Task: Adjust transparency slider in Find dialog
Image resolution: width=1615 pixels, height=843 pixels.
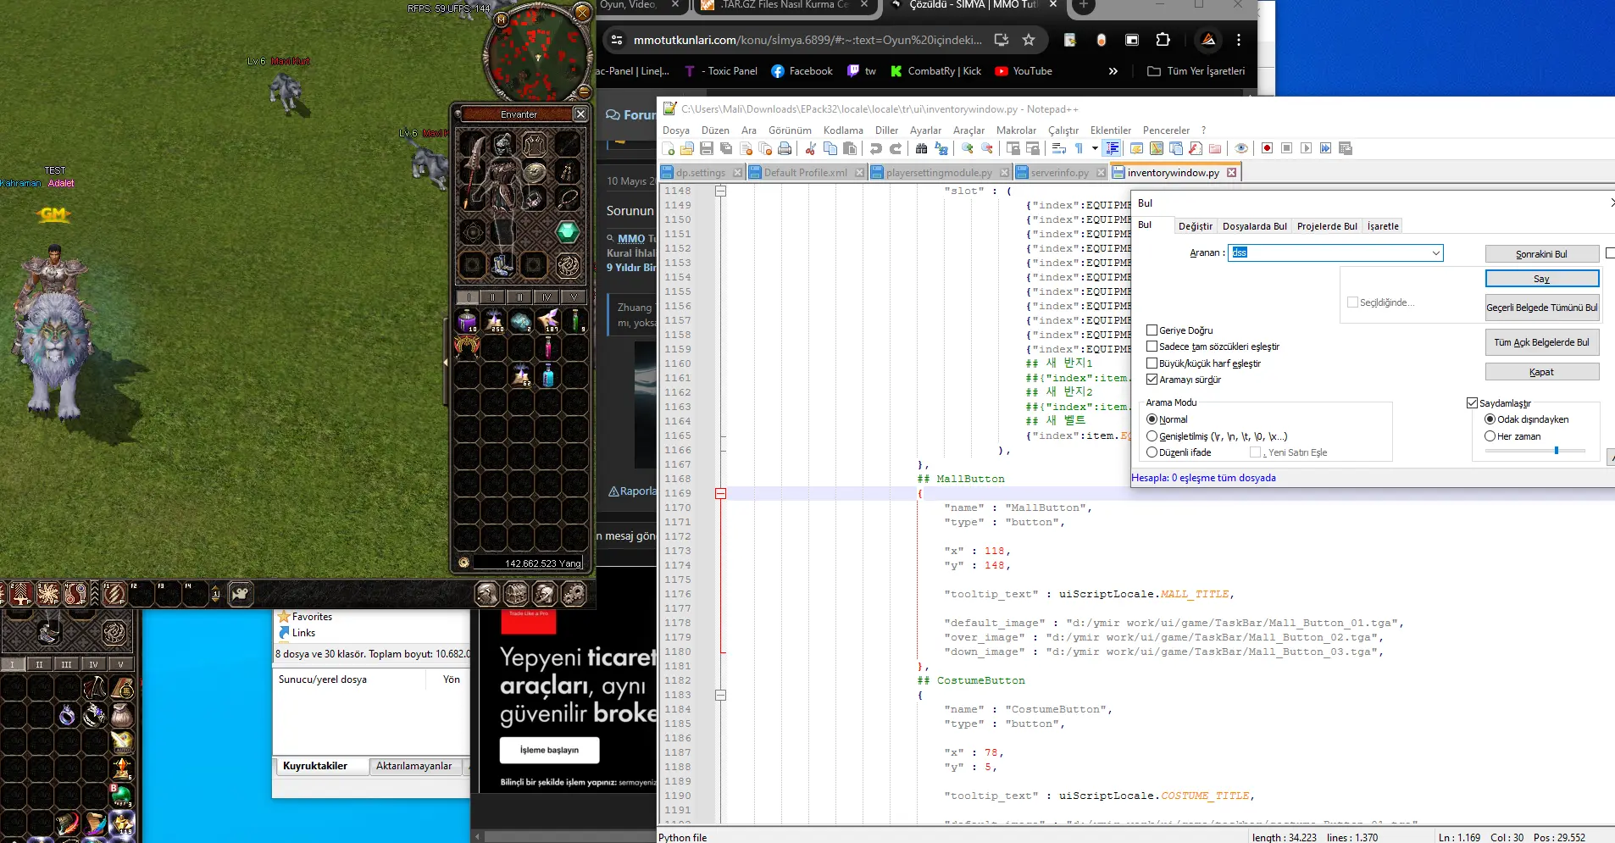Action: [x=1556, y=451]
